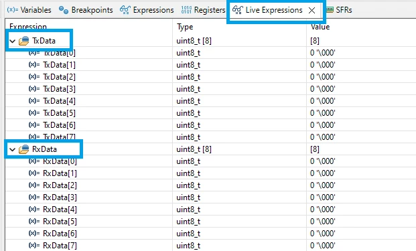Screen dimensions: 416x251
Task: Click the RxData folder icon
Action: [x=23, y=149]
